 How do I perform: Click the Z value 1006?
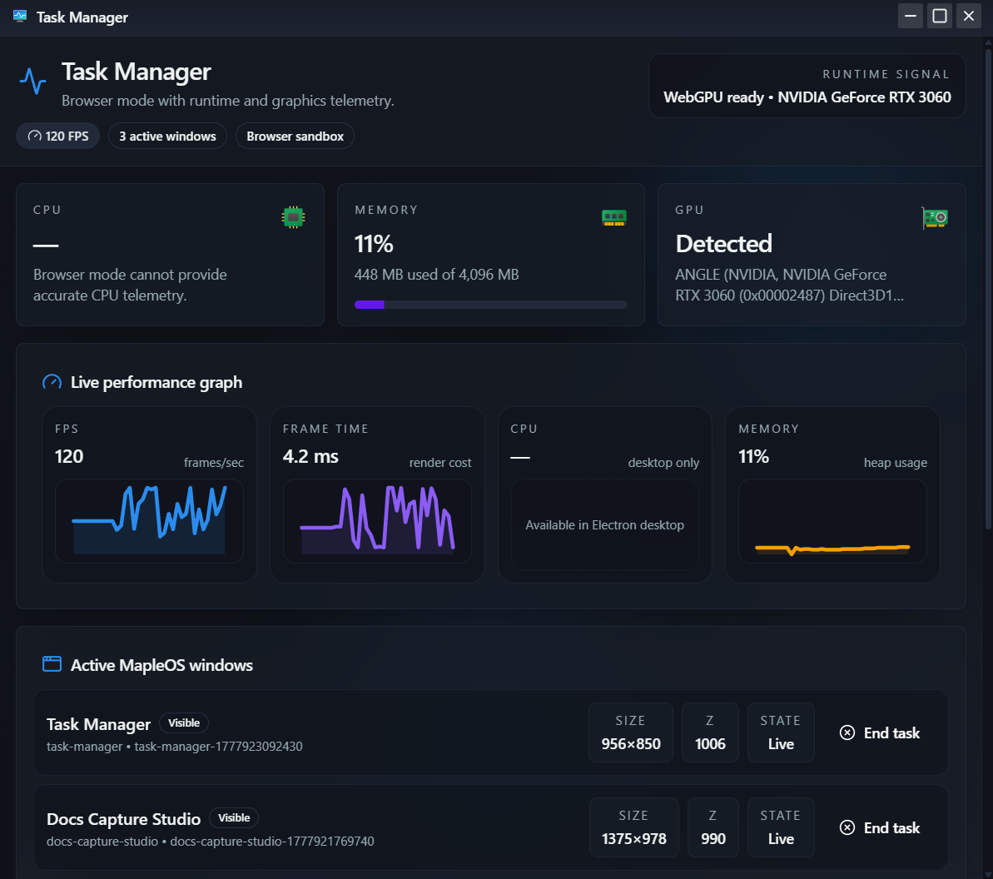click(710, 743)
